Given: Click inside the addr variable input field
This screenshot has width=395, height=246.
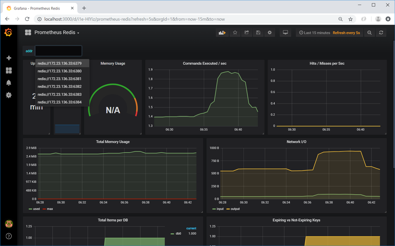Looking at the screenshot, I should 59,51.
